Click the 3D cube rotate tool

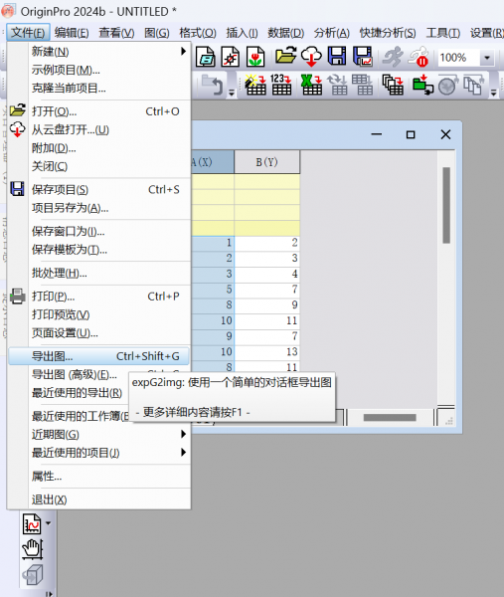tap(33, 574)
